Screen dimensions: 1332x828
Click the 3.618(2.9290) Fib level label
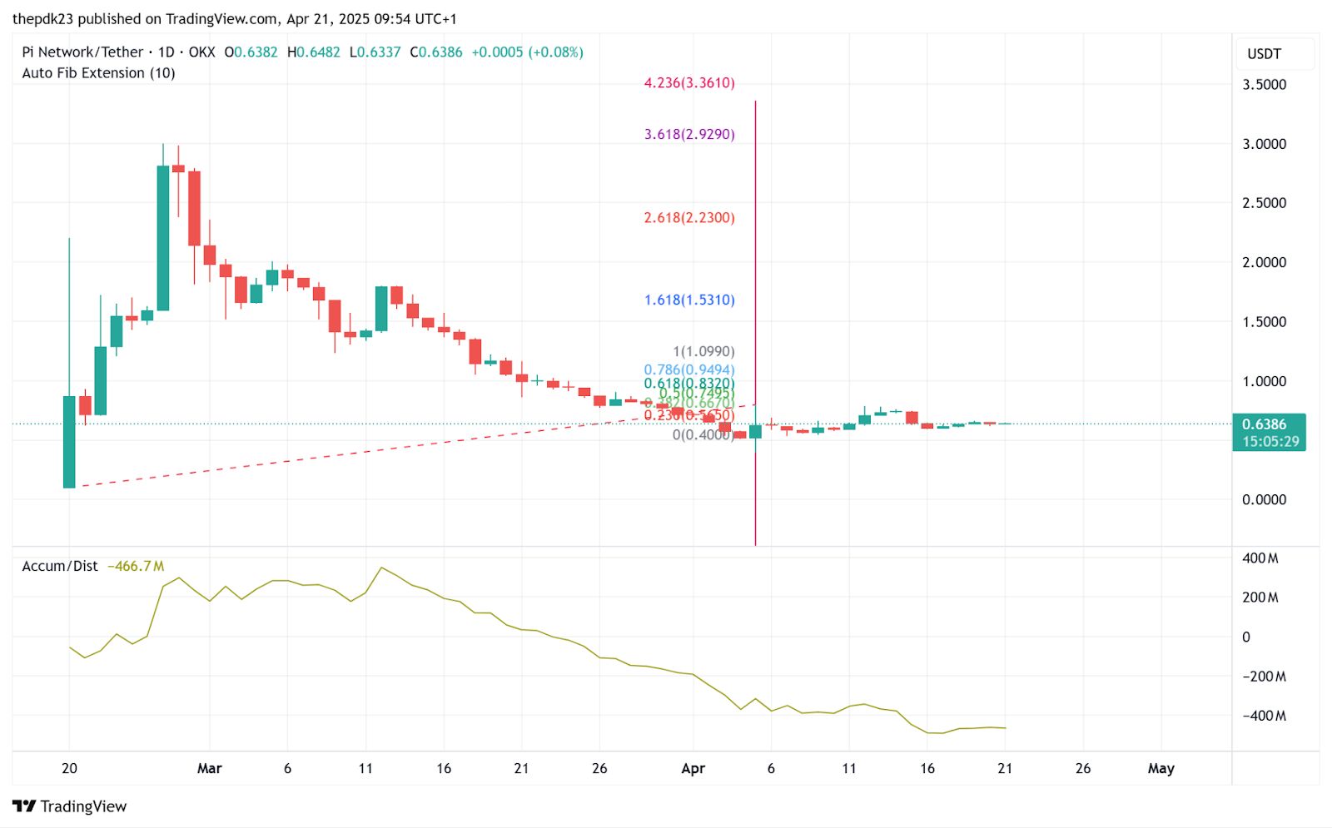(x=689, y=134)
